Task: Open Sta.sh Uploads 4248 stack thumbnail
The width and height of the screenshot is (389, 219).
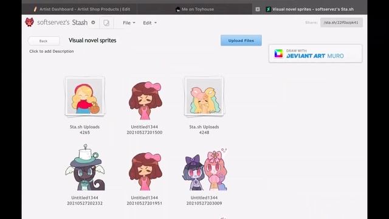Action: pyautogui.click(x=204, y=96)
